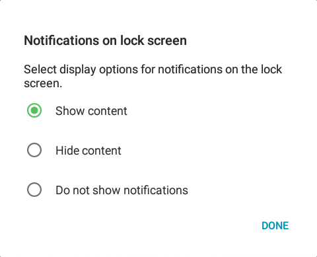Click the 'Show content' label text

pyautogui.click(x=91, y=111)
